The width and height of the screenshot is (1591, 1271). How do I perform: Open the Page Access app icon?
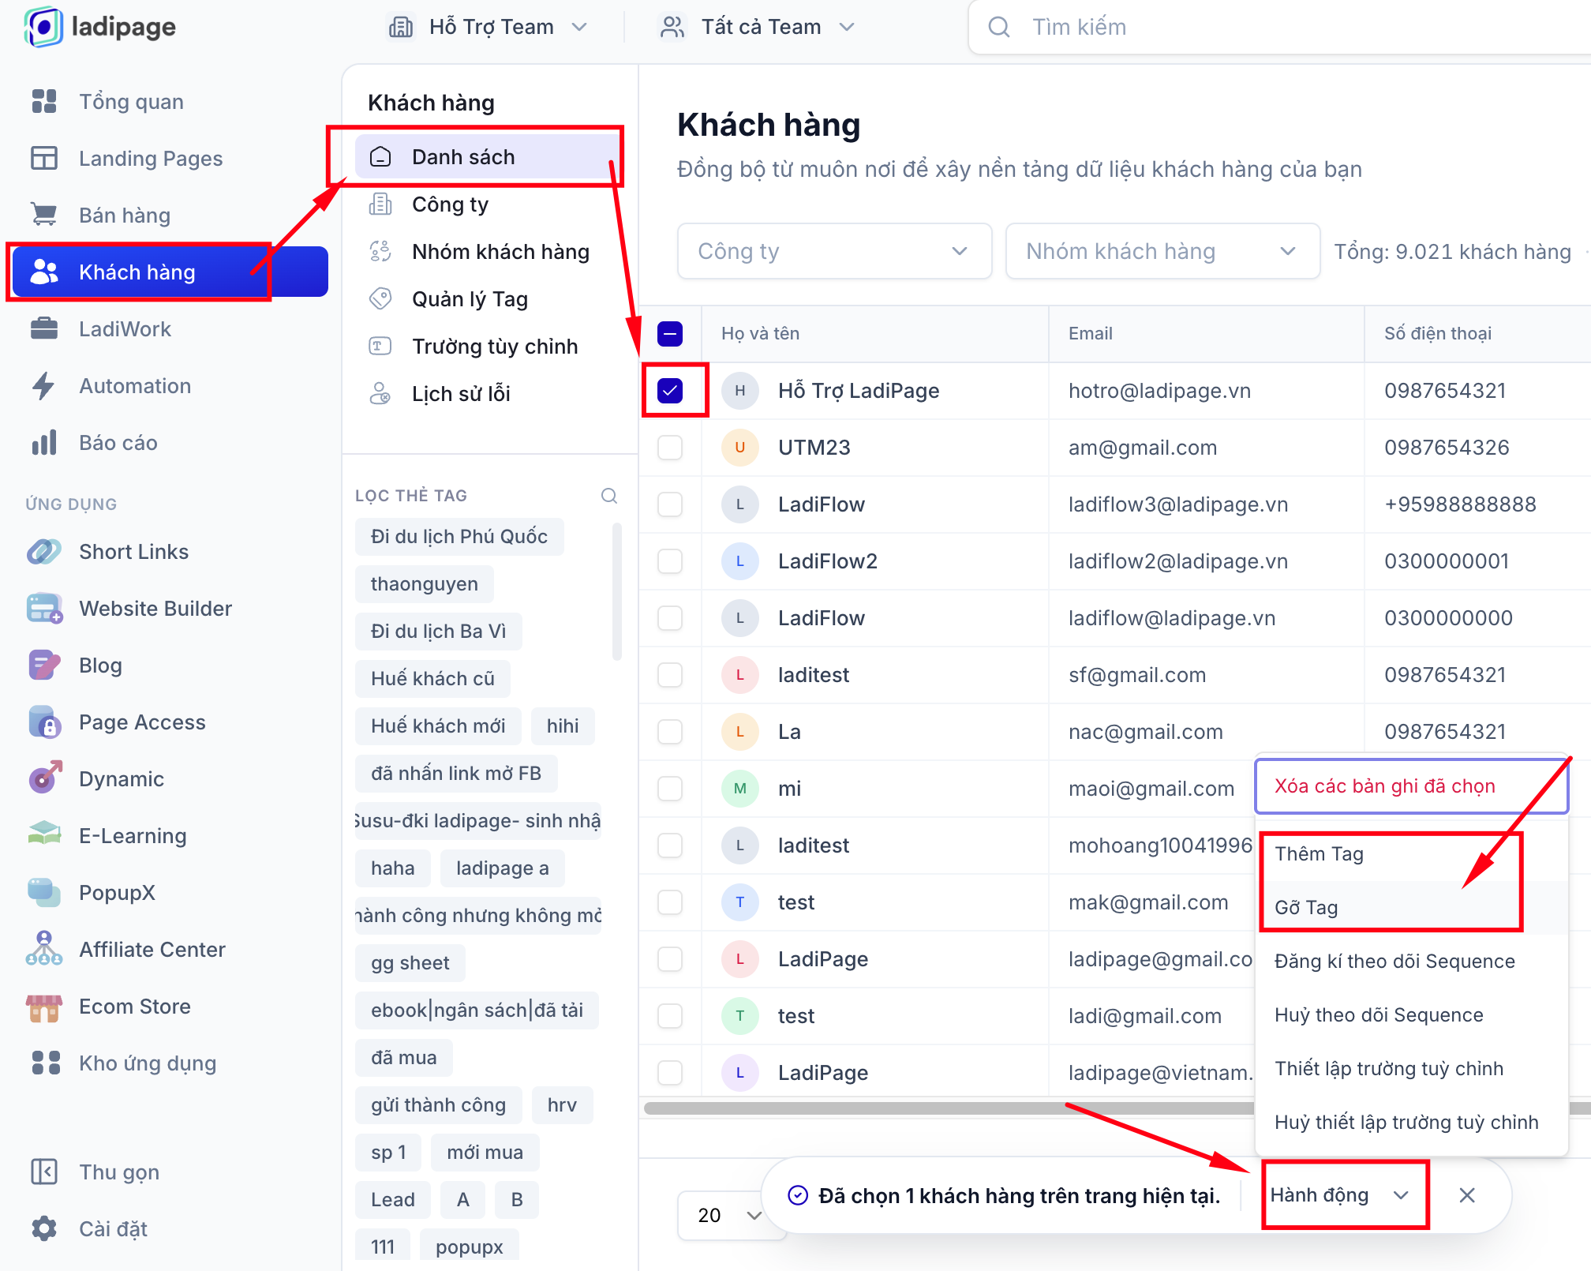click(44, 722)
